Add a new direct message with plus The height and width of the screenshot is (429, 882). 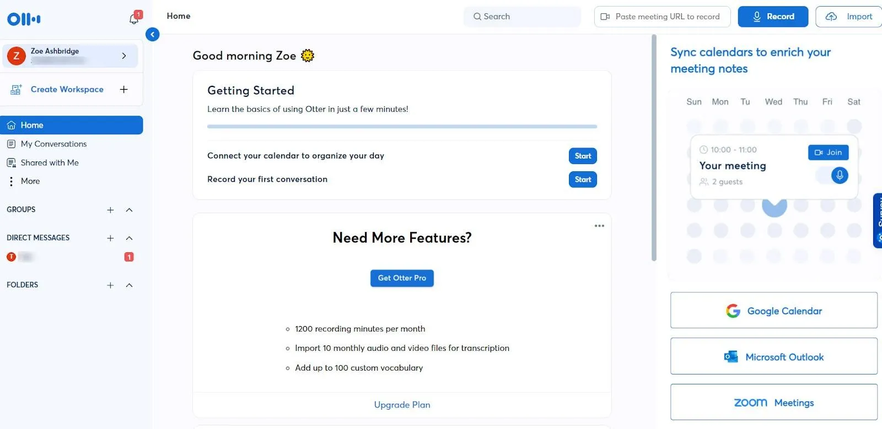click(x=110, y=238)
